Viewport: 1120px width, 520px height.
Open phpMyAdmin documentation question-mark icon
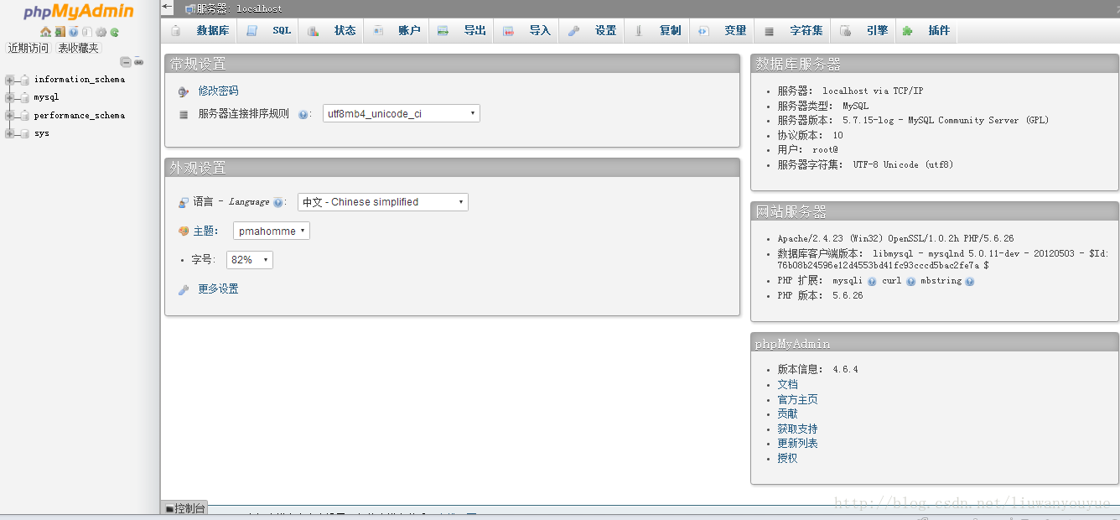tap(73, 32)
